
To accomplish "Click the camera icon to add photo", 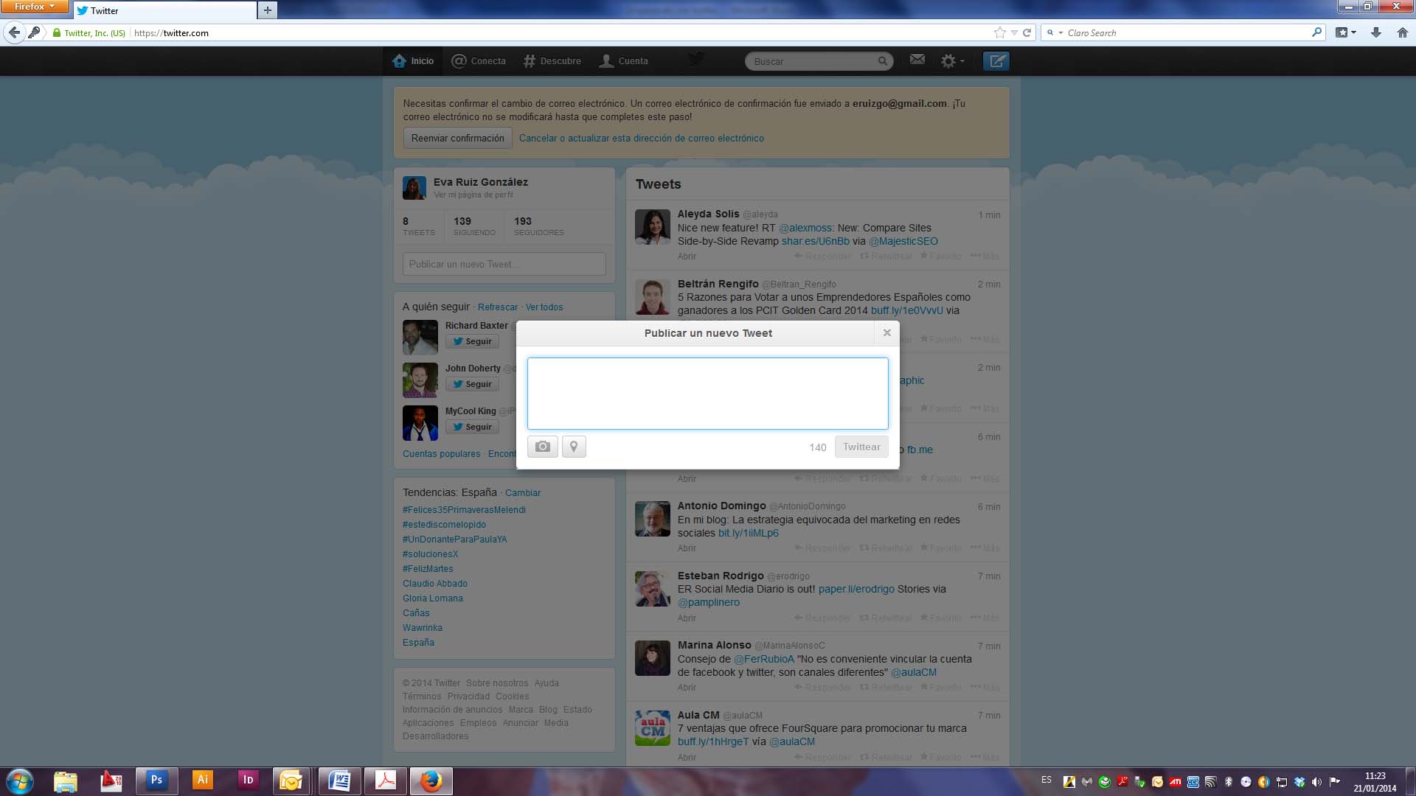I will point(542,447).
